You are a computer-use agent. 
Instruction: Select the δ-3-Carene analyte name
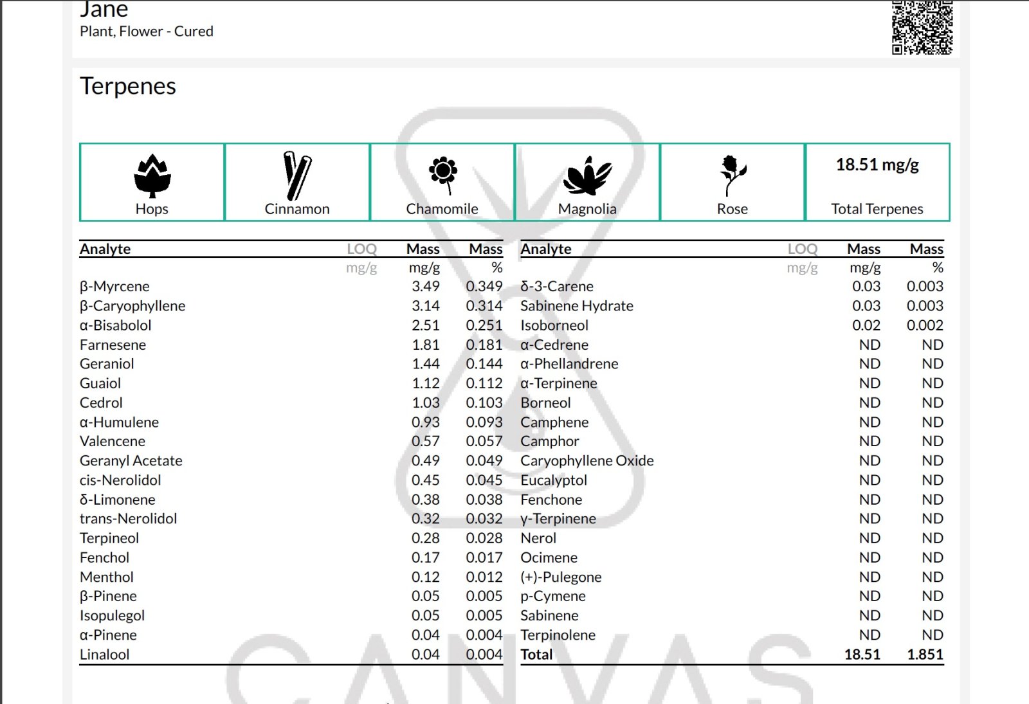(x=557, y=287)
